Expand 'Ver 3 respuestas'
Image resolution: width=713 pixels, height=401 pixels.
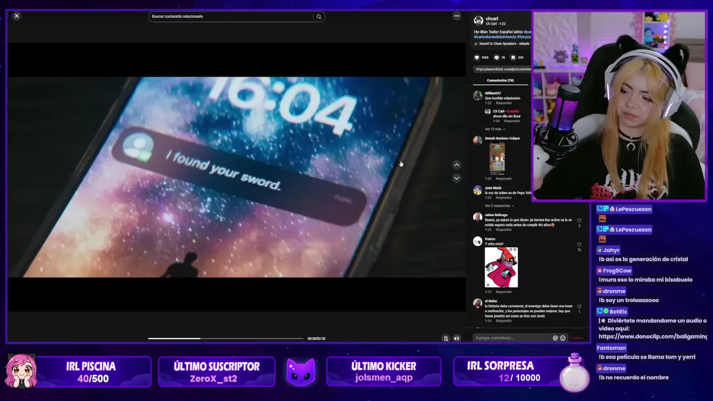pyautogui.click(x=499, y=206)
